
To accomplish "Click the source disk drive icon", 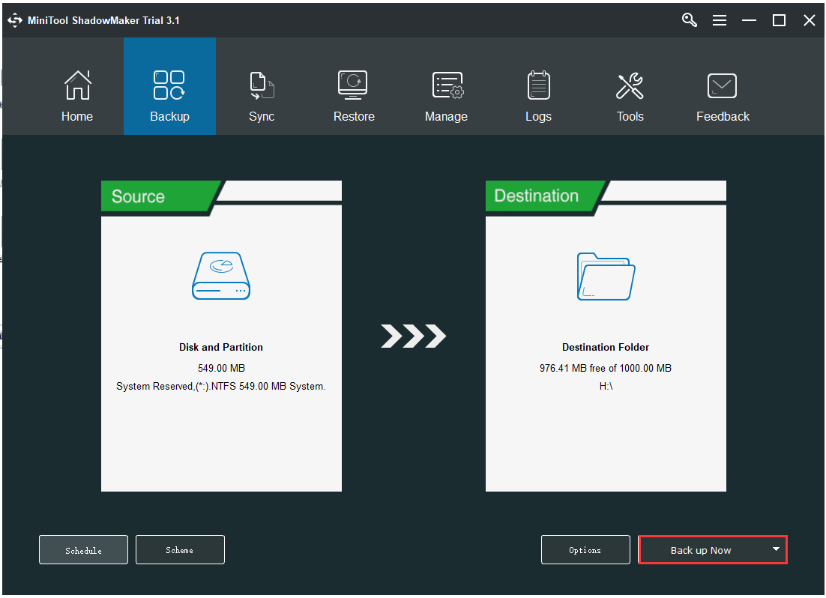I will tap(221, 276).
